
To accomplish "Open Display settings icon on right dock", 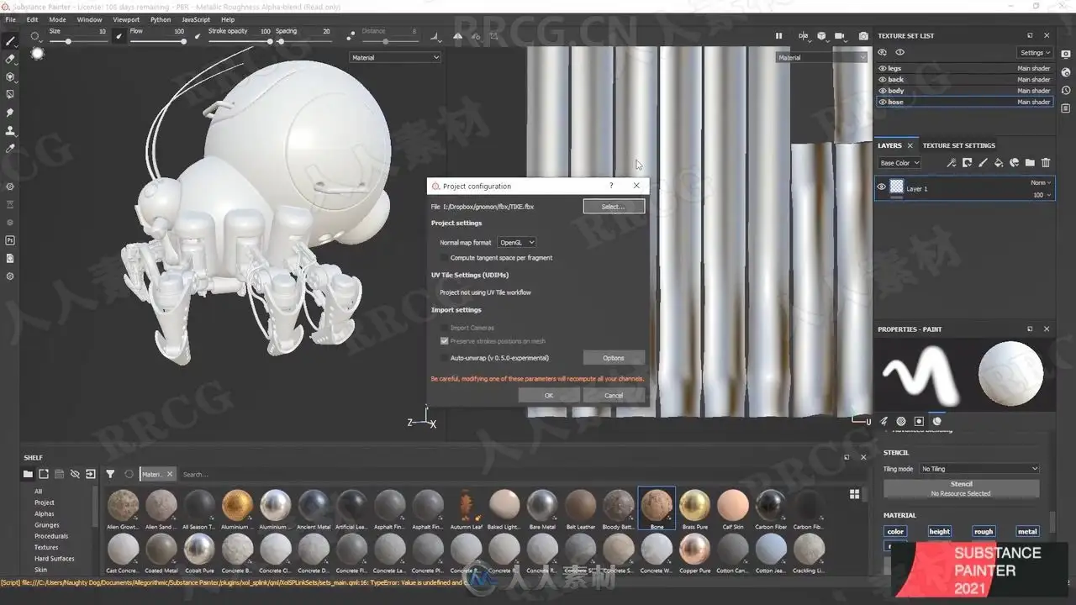I will click(1066, 53).
